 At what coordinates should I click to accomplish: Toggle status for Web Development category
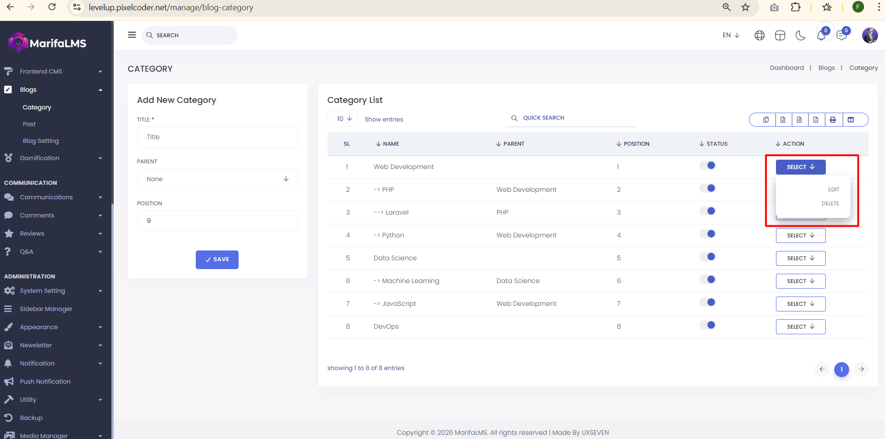707,166
